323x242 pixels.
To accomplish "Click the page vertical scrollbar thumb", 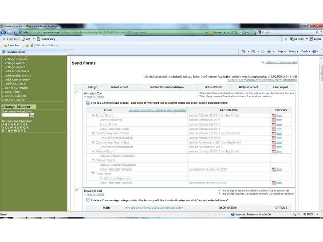I will pos(321,73).
